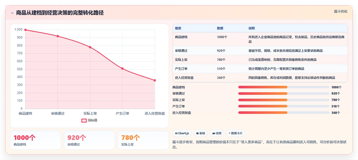Click the 1000个 value in table

tap(222, 37)
